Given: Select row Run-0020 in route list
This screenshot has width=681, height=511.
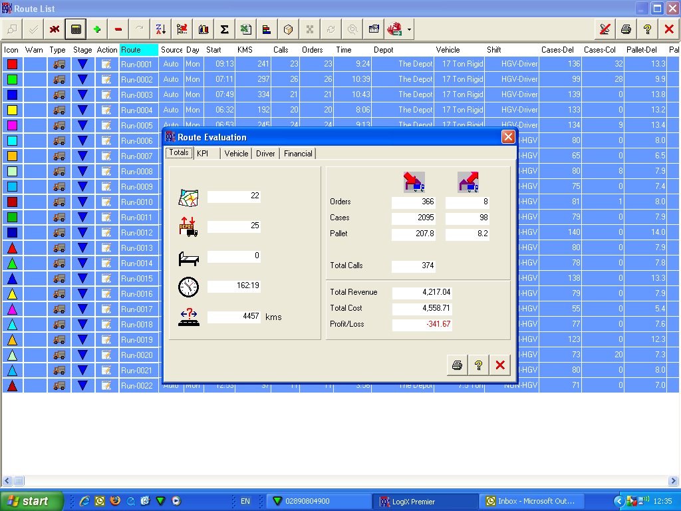Looking at the screenshot, I should (82, 355).
